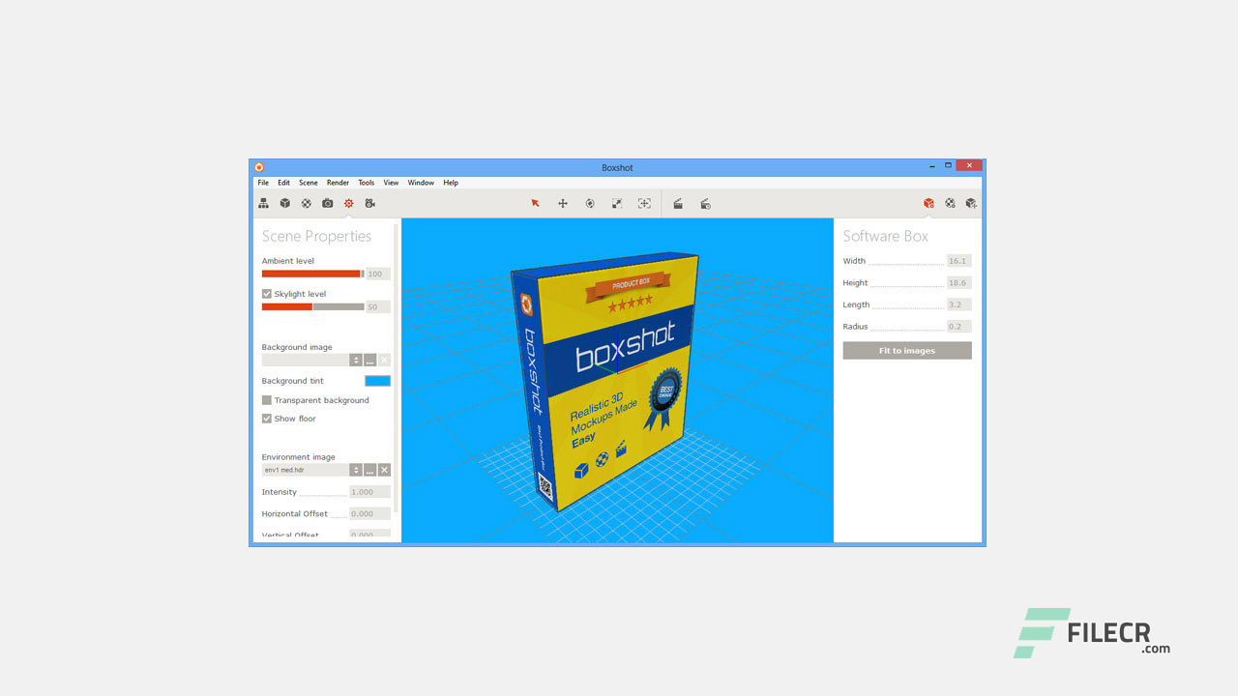The image size is (1238, 696).
Task: Toggle the Skylight level checkbox
Action: tap(267, 294)
